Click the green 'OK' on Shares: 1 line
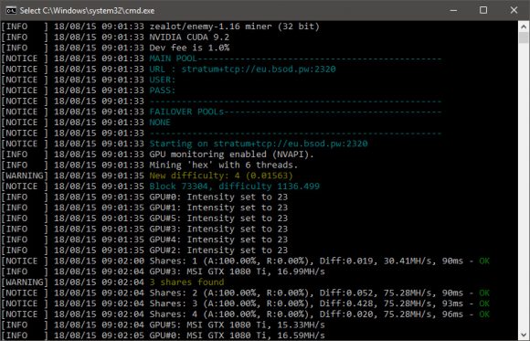530x341 pixels. [x=484, y=261]
